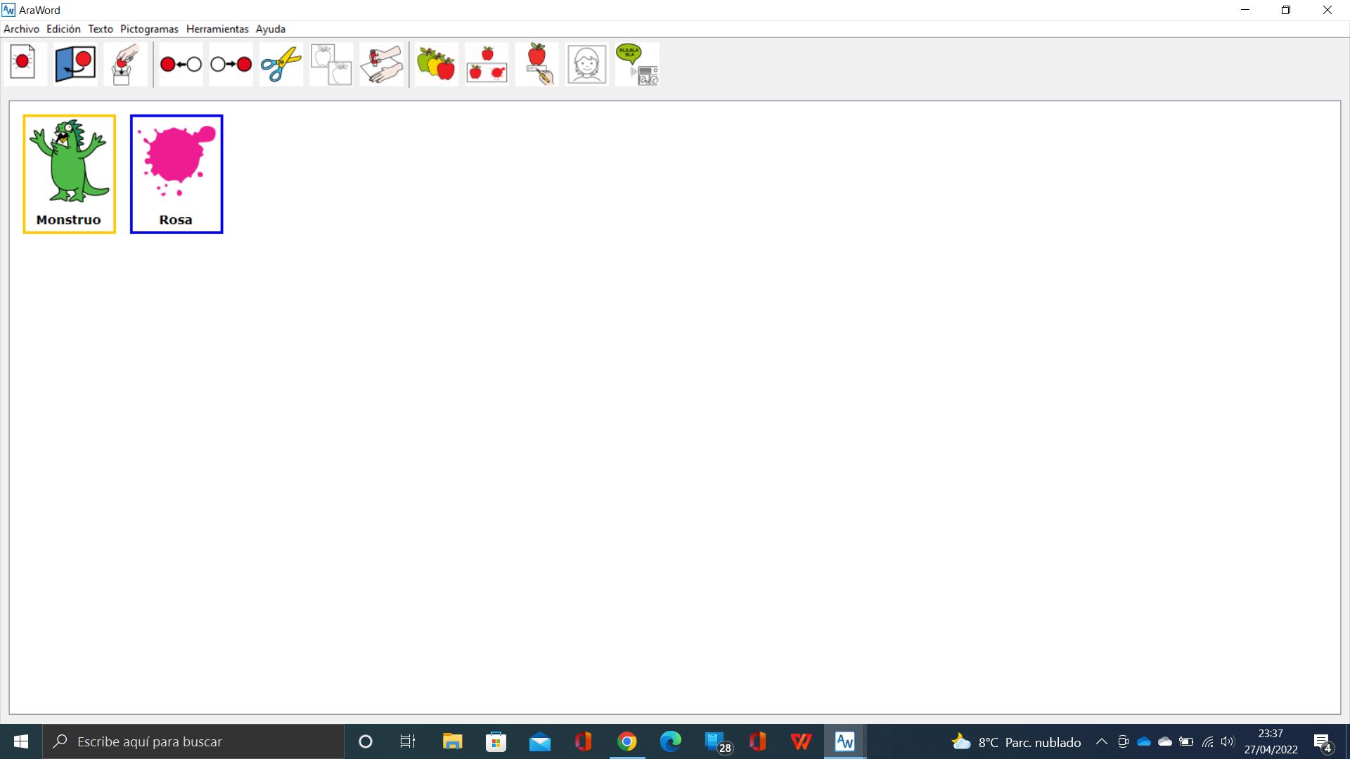
Task: Click the Copy icon with two apples
Action: coord(331,64)
